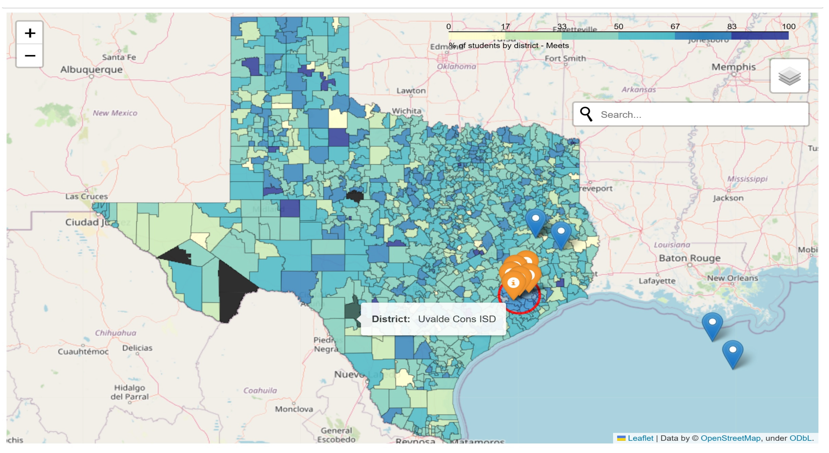Click the darkest 83-100 legend color segment
Screen dimensions: 829x453
click(759, 36)
